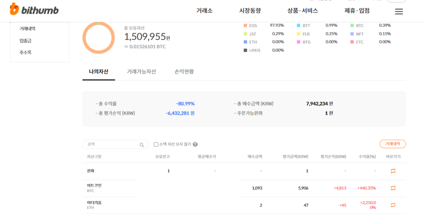Viewport: 423px width, 214px height.
Task: Select the 원화 asset row name
Action: click(x=90, y=171)
